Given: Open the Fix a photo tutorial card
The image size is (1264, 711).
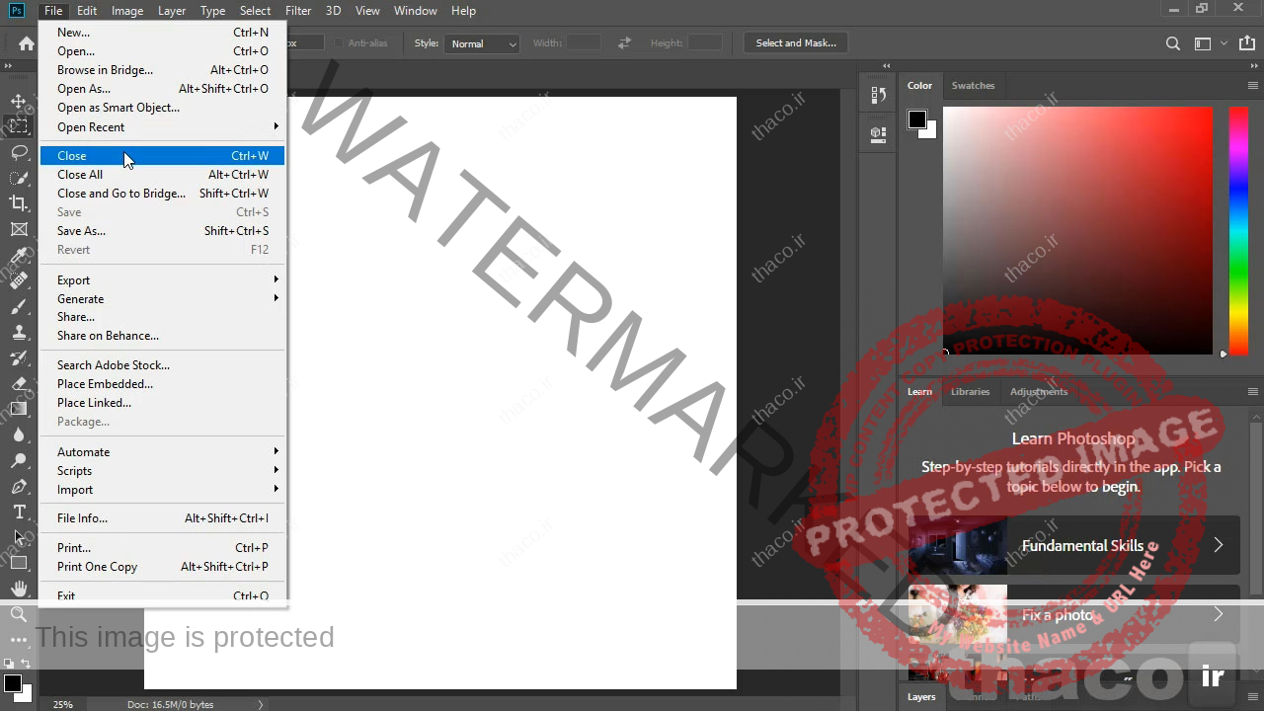Looking at the screenshot, I should (1074, 614).
